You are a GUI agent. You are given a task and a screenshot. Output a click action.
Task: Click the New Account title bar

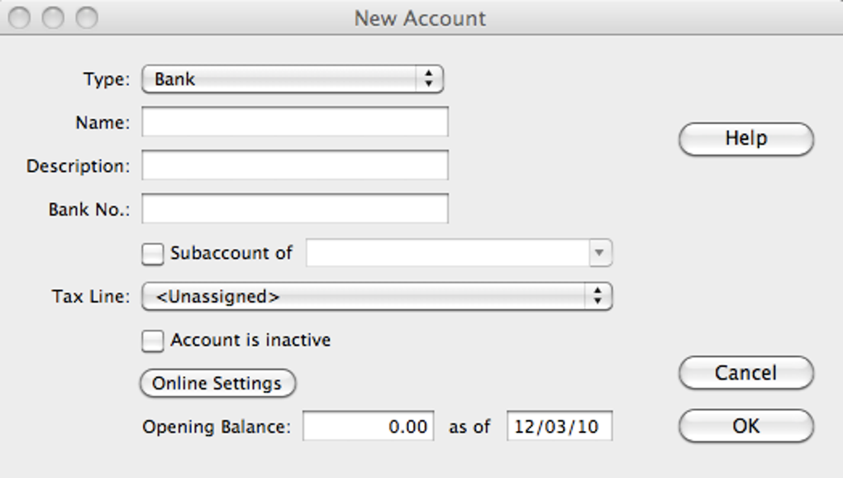point(421,18)
